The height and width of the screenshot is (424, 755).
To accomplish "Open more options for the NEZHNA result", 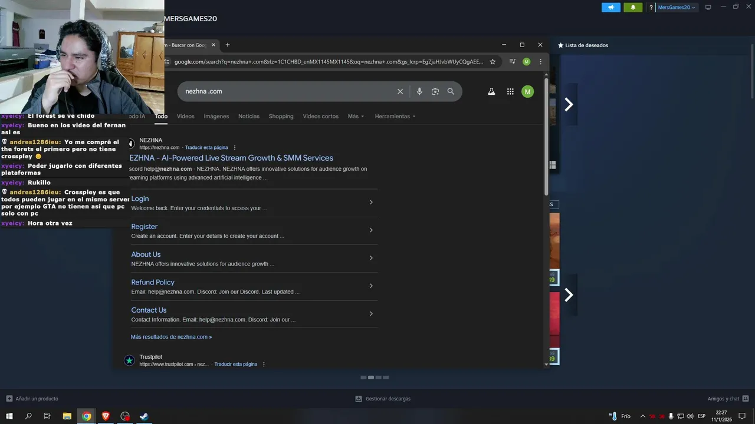I will coord(235,148).
